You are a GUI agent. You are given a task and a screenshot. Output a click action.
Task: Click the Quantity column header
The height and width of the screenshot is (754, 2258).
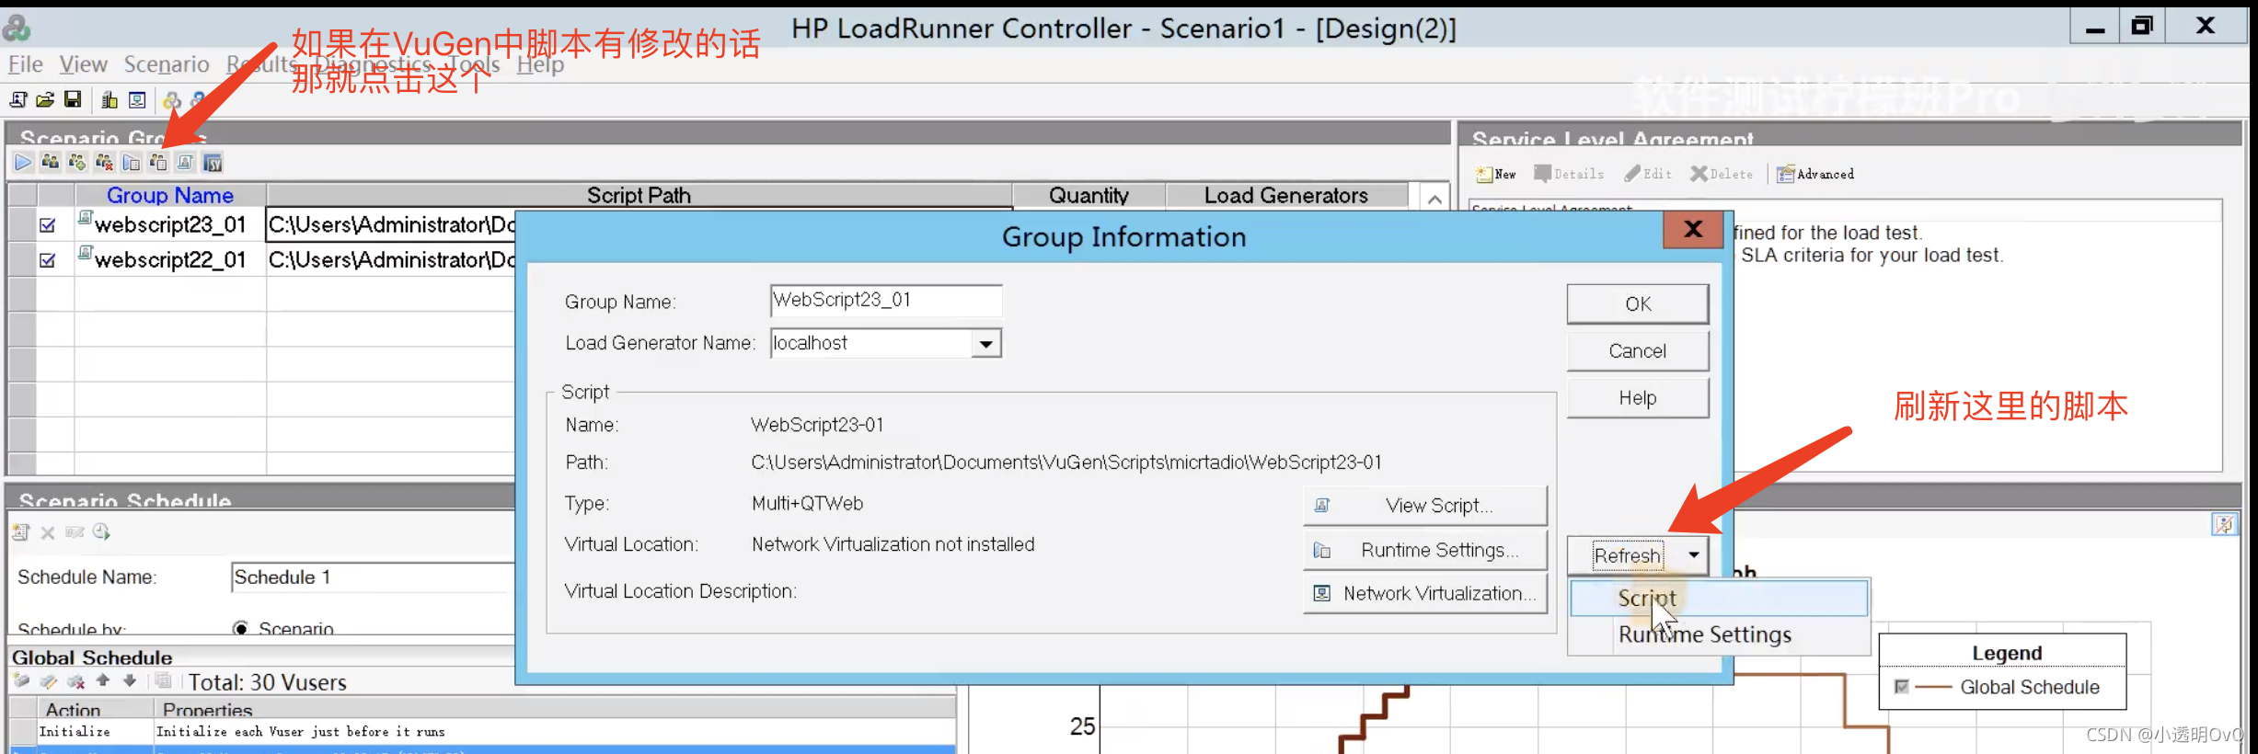[1089, 195]
